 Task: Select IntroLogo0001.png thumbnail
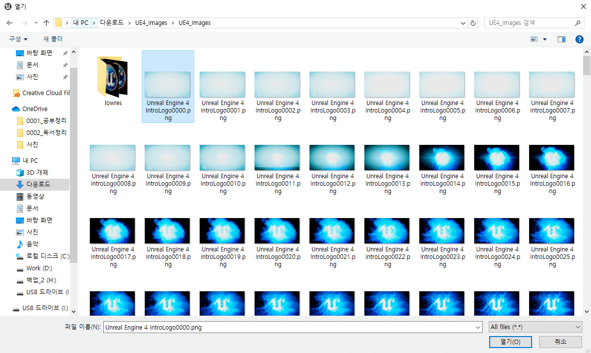(x=223, y=85)
